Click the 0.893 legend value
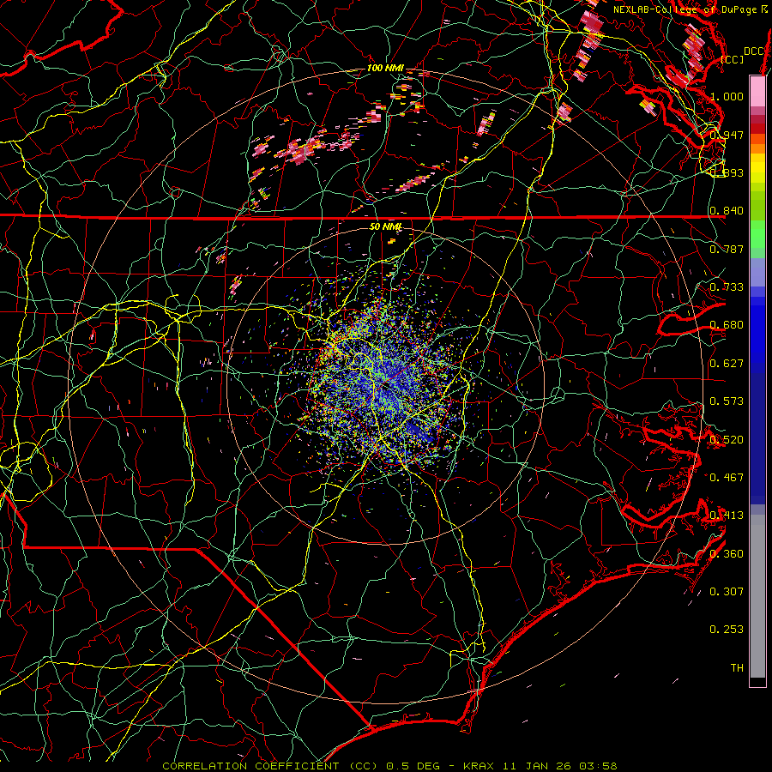This screenshot has height=772, width=772. coord(727,172)
